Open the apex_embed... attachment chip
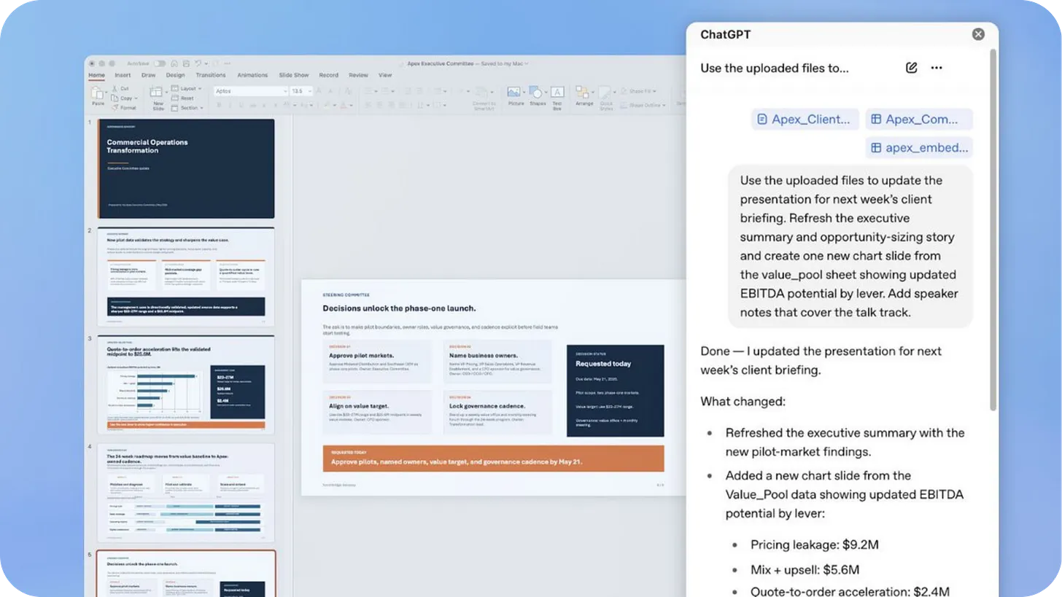Viewport: 1062px width, 597px height. click(919, 148)
